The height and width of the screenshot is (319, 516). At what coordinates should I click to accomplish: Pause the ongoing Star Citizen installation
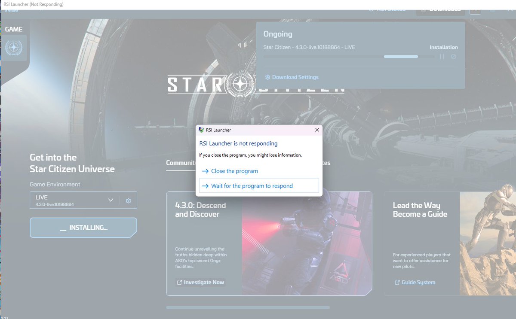442,57
